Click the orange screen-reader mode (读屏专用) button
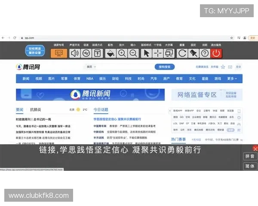Screen dimensions: 258x206 (59, 53)
